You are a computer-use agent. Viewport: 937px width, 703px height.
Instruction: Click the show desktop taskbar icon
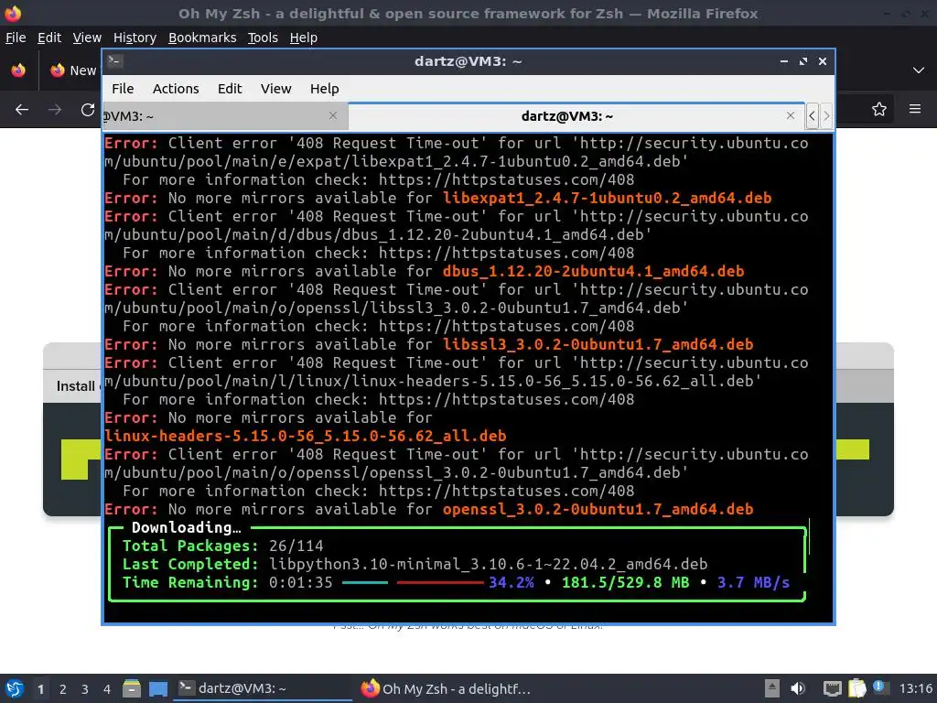[158, 688]
